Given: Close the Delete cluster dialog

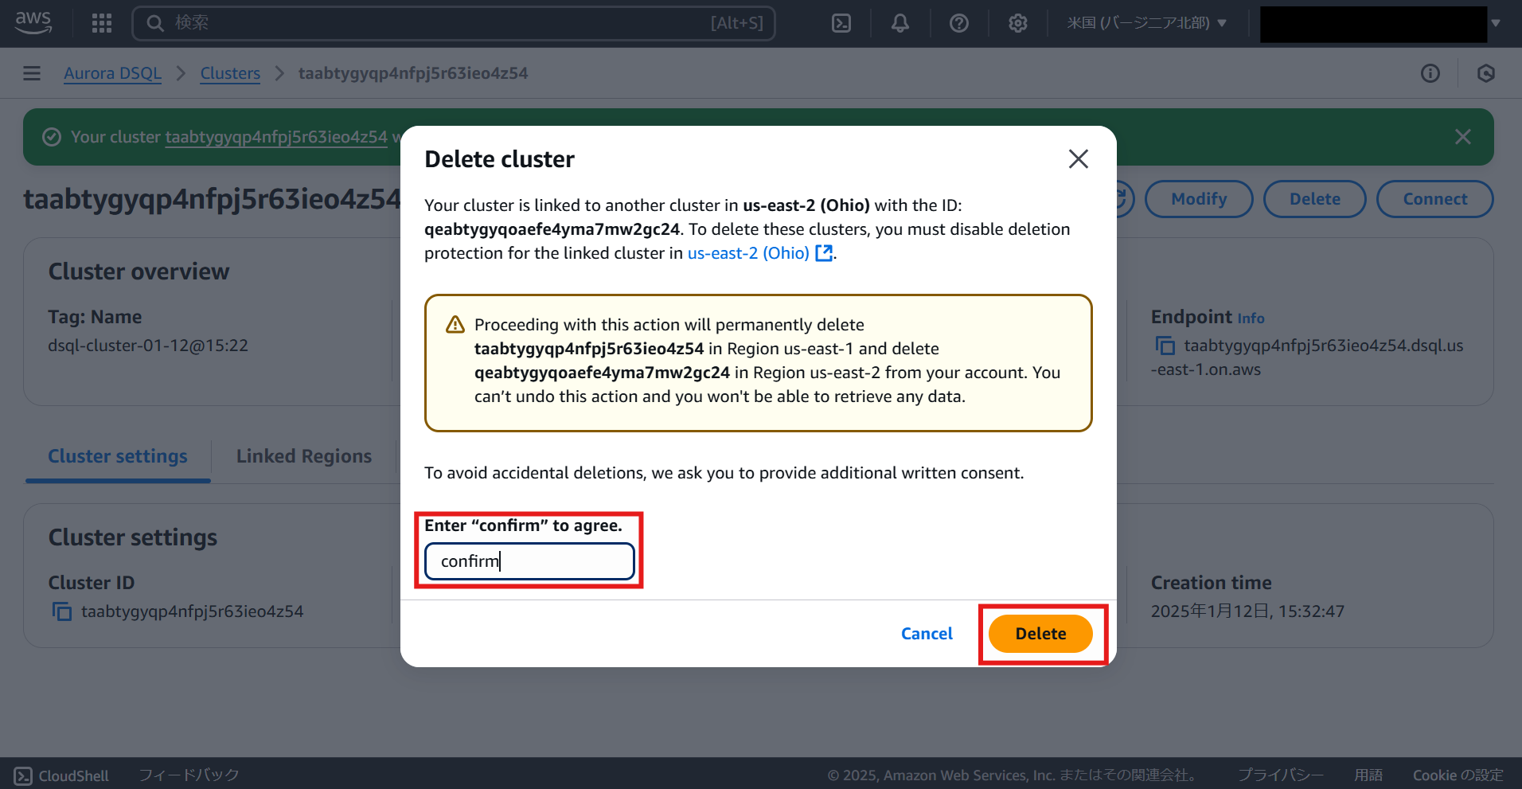Looking at the screenshot, I should 1079,159.
